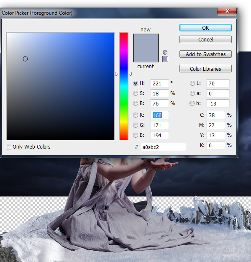Click the small web-safe color swatch
This screenshot has width=251, height=262.
pos(165,59)
